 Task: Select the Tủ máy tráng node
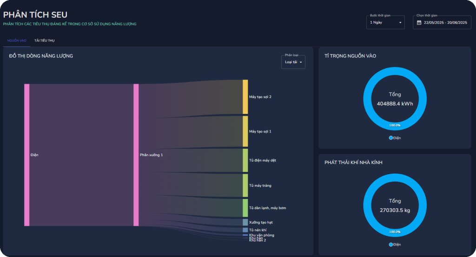pos(245,185)
